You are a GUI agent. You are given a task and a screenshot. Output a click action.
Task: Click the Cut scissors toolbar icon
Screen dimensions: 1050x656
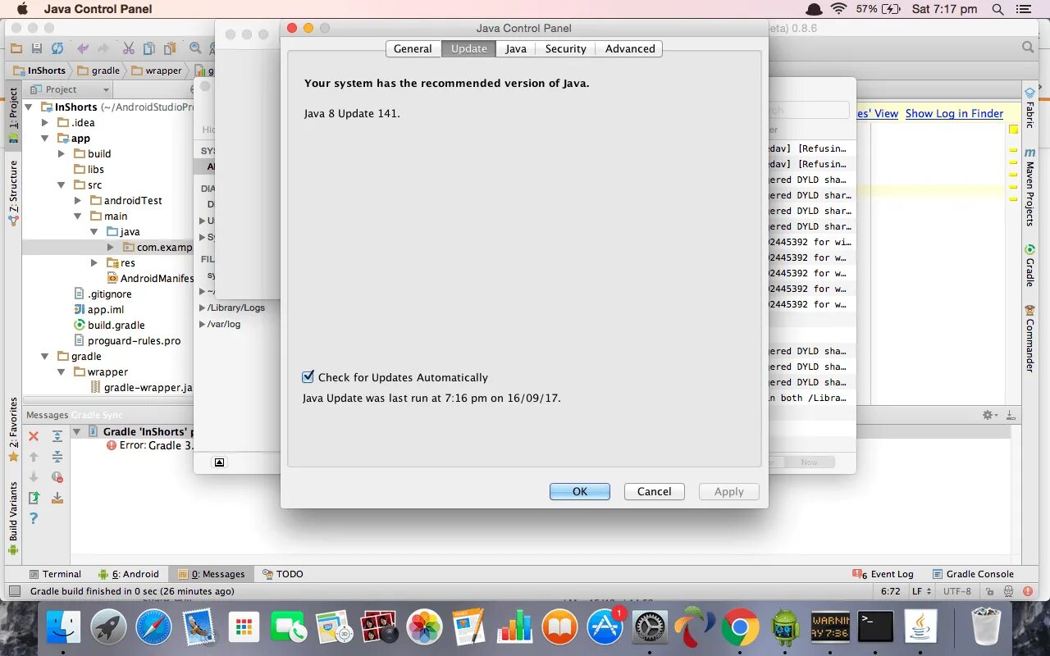tap(129, 48)
